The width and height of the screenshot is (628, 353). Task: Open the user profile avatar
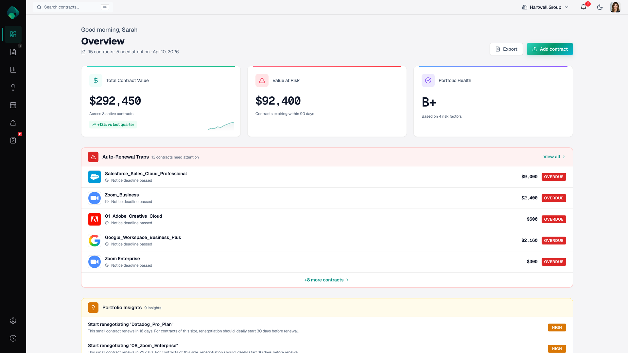click(615, 7)
